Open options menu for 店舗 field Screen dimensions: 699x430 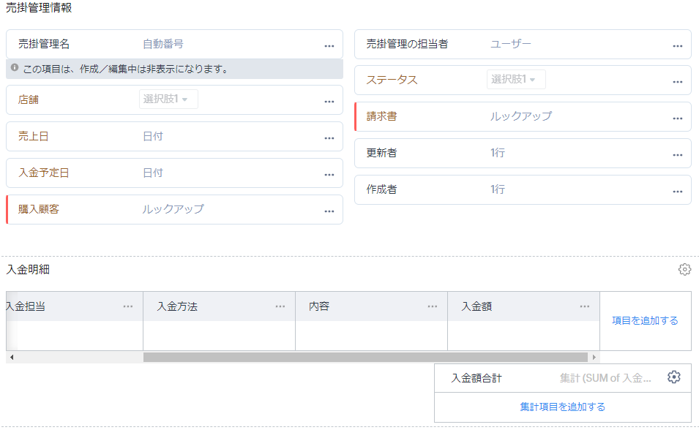329,102
